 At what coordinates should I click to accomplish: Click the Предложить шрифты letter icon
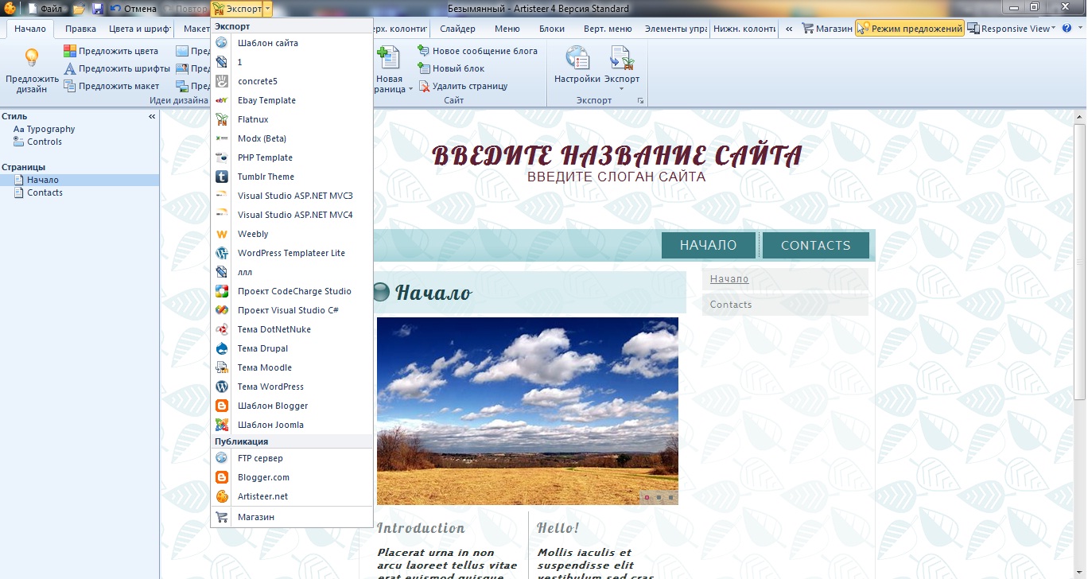(70, 68)
